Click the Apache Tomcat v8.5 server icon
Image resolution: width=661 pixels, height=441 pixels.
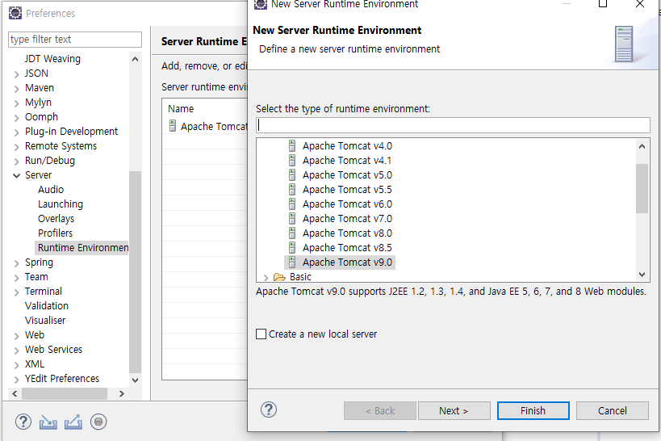click(x=291, y=248)
